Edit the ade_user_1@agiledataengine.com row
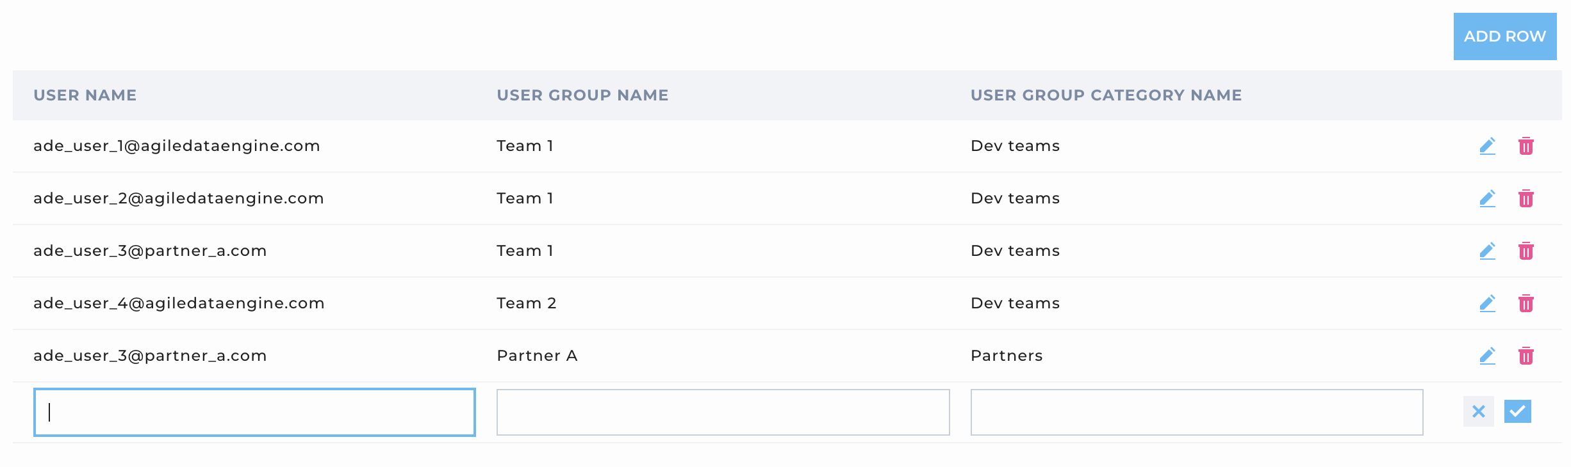This screenshot has width=1571, height=467. tap(1487, 146)
